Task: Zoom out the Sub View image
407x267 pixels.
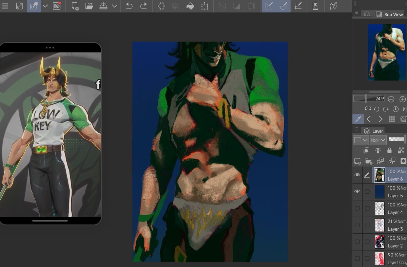Action: pos(391,99)
